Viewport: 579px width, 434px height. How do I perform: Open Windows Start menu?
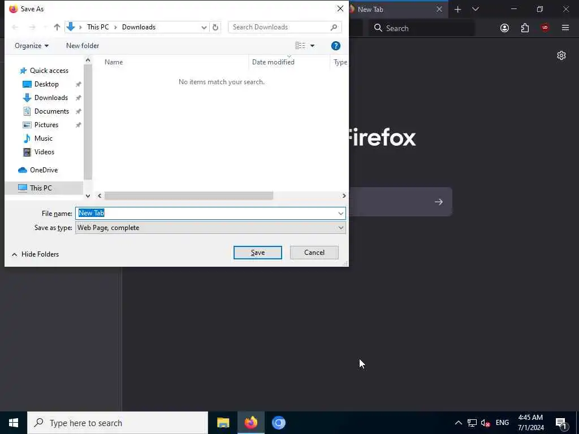tap(14, 423)
